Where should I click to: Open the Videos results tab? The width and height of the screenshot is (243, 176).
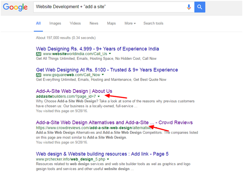75,23
